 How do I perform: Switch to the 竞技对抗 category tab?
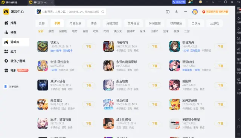pos(112,23)
